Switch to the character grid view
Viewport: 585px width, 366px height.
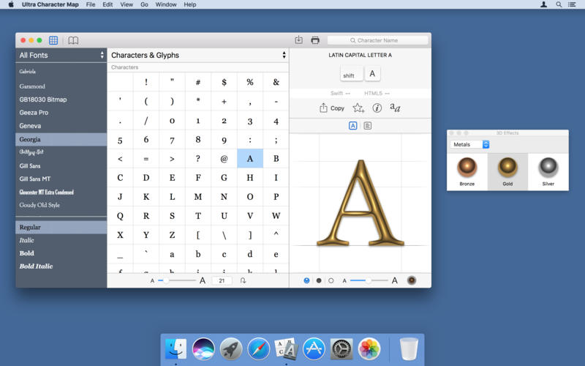(x=53, y=40)
